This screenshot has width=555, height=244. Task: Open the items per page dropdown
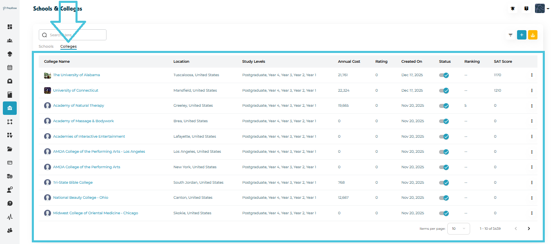[458, 229]
